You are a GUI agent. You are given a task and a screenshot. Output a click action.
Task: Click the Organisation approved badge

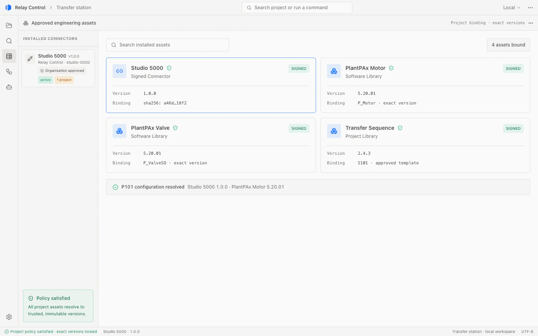pyautogui.click(x=62, y=71)
